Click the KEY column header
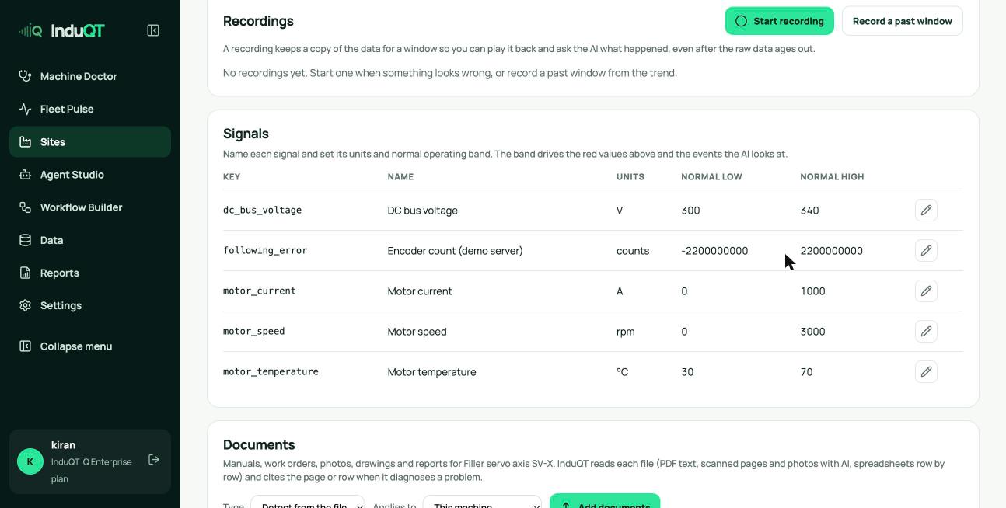 (x=232, y=177)
